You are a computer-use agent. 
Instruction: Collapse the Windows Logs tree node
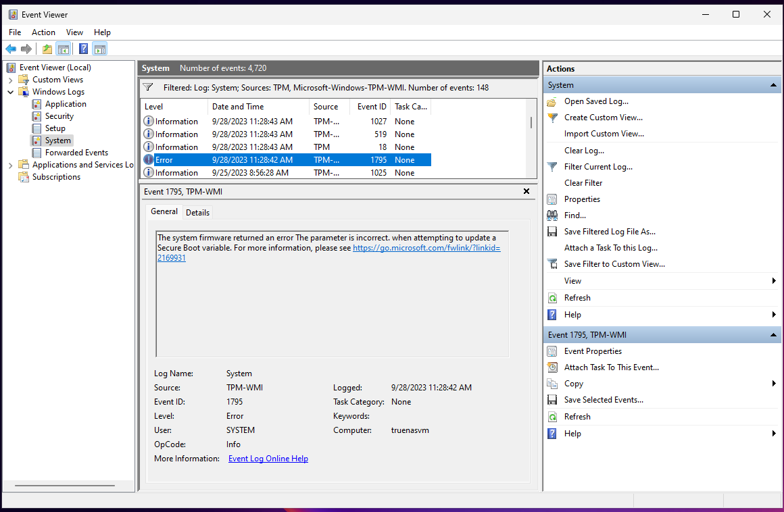11,92
